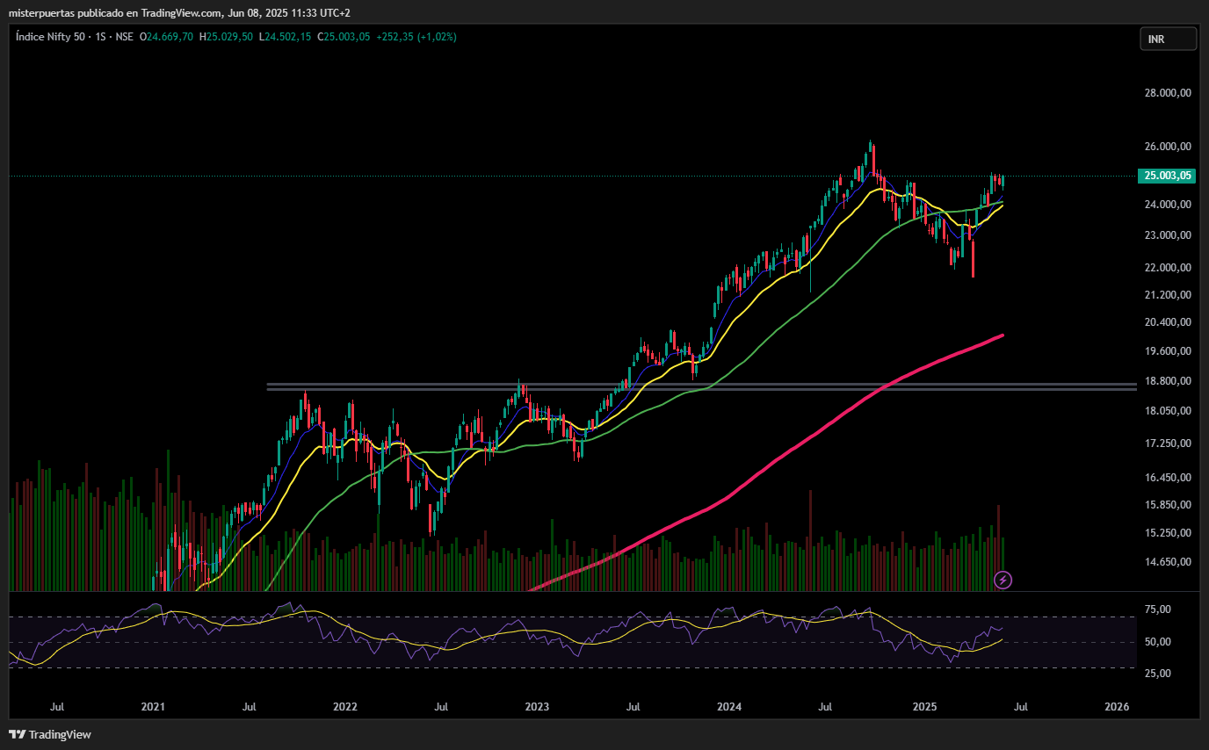The width and height of the screenshot is (1209, 750).
Task: Click the purple lightning bolt icon
Action: point(1003,580)
